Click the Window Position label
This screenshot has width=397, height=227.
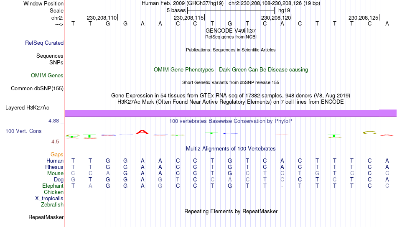click(43, 3)
